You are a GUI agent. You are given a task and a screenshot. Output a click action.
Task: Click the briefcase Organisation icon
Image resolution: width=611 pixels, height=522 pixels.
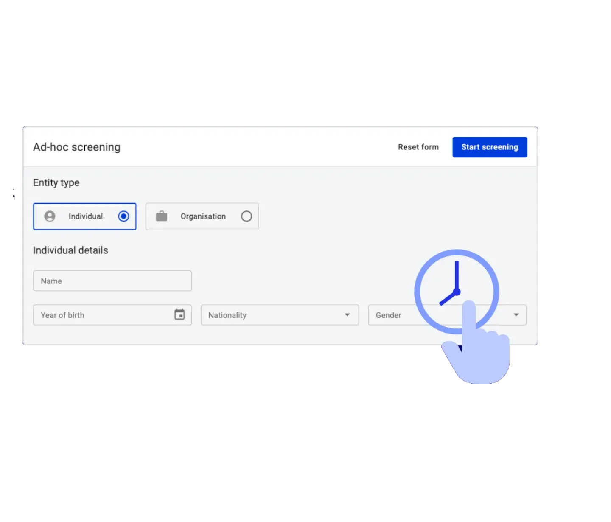[x=162, y=216]
